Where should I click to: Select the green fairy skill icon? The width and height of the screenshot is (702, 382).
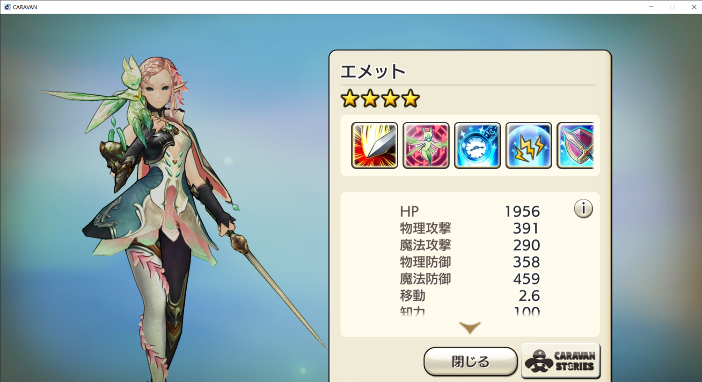click(426, 145)
